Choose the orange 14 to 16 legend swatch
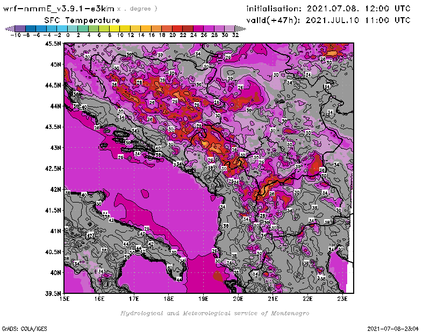The height and width of the screenshot is (332, 430). pyautogui.click(x=146, y=28)
